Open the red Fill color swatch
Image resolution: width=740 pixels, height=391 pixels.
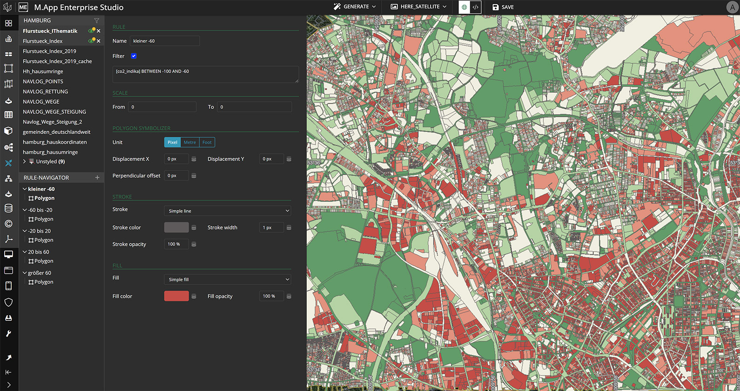click(176, 296)
